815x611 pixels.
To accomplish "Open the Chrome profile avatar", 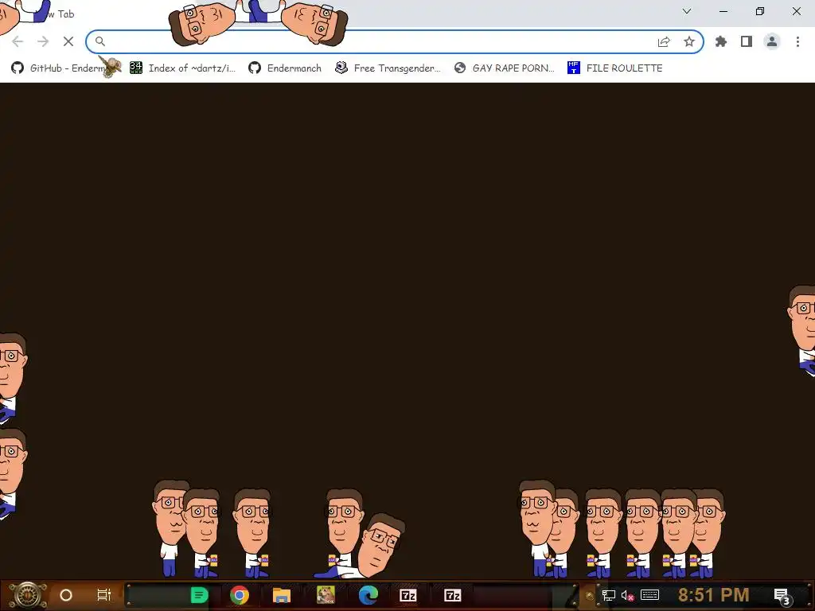I will point(772,41).
